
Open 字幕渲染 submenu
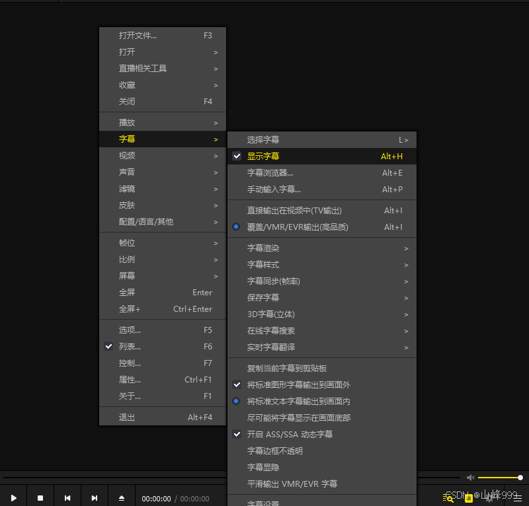[x=322, y=248]
